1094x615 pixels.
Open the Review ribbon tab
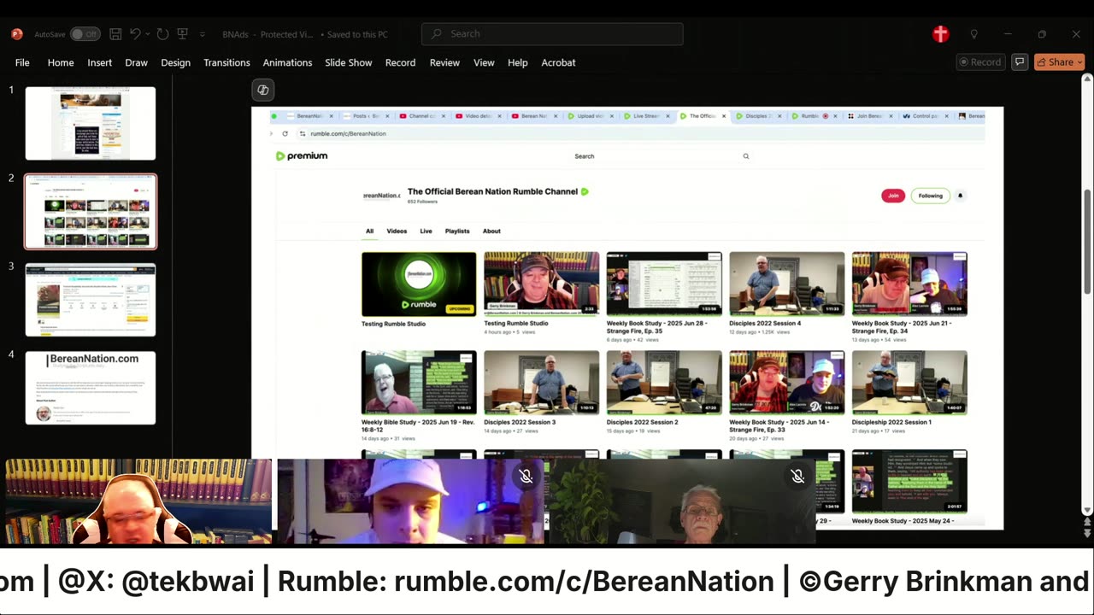pyautogui.click(x=444, y=62)
